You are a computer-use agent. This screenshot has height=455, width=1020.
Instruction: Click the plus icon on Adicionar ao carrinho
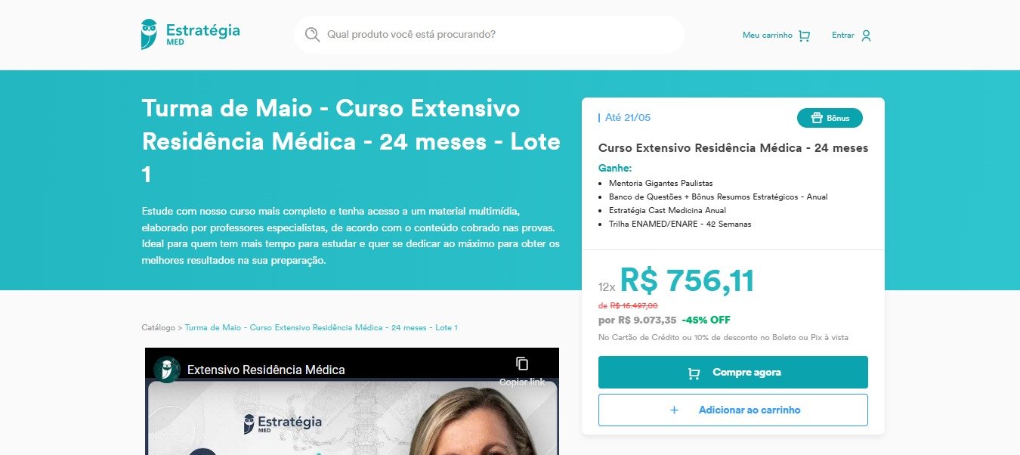coord(674,410)
